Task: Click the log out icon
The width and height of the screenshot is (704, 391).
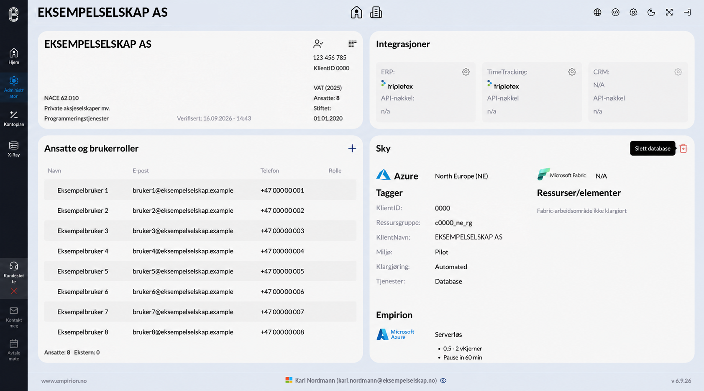Action: pos(687,12)
